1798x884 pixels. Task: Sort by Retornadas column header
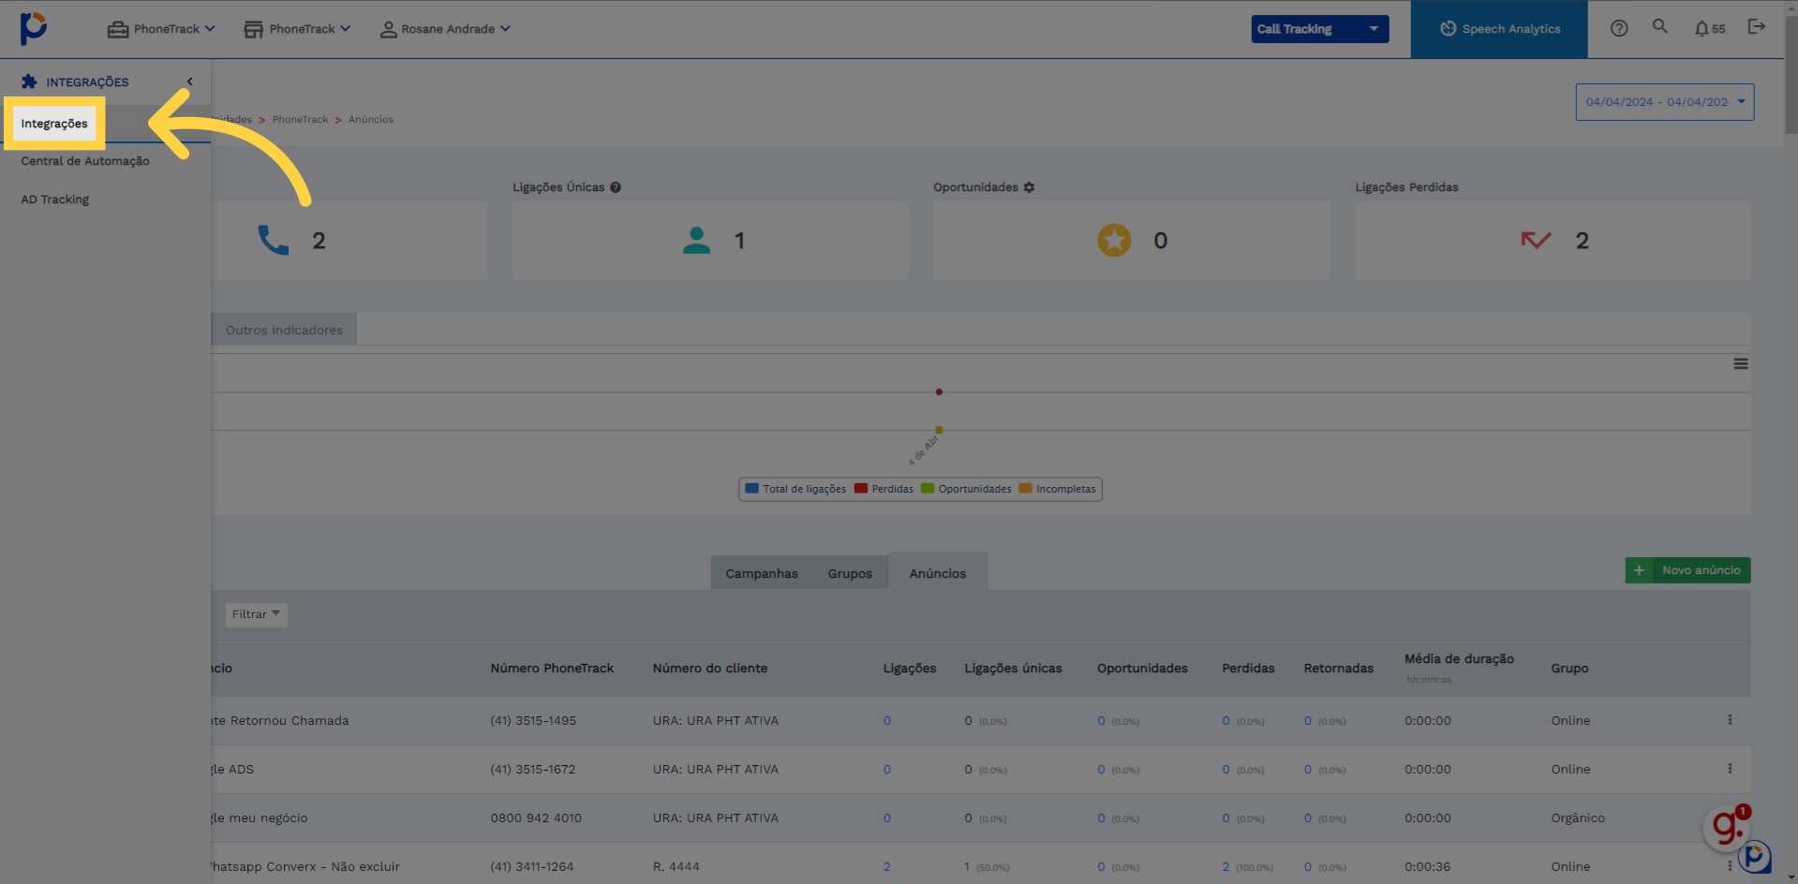point(1338,668)
